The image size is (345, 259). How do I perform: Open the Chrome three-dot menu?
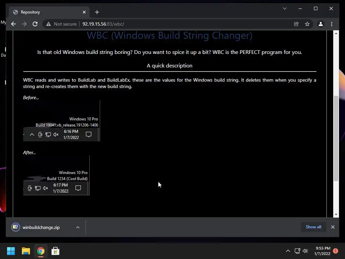pos(332,24)
